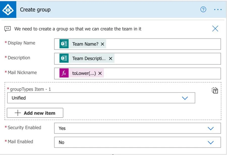This screenshot has width=227, height=155.
Task: Open the Security Enabled dropdown
Action: 210,128
